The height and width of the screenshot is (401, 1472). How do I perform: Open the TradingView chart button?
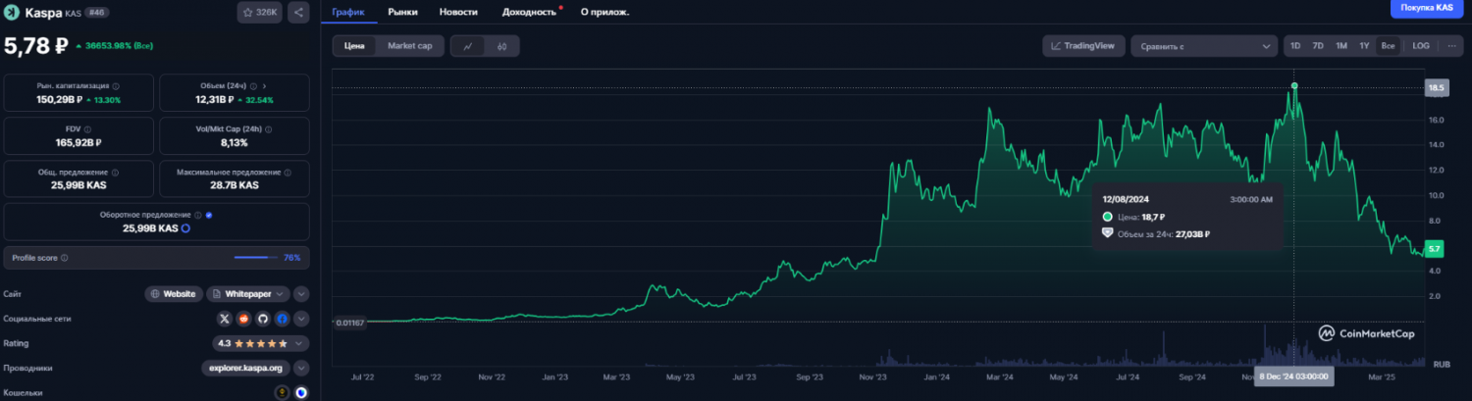(x=1082, y=46)
